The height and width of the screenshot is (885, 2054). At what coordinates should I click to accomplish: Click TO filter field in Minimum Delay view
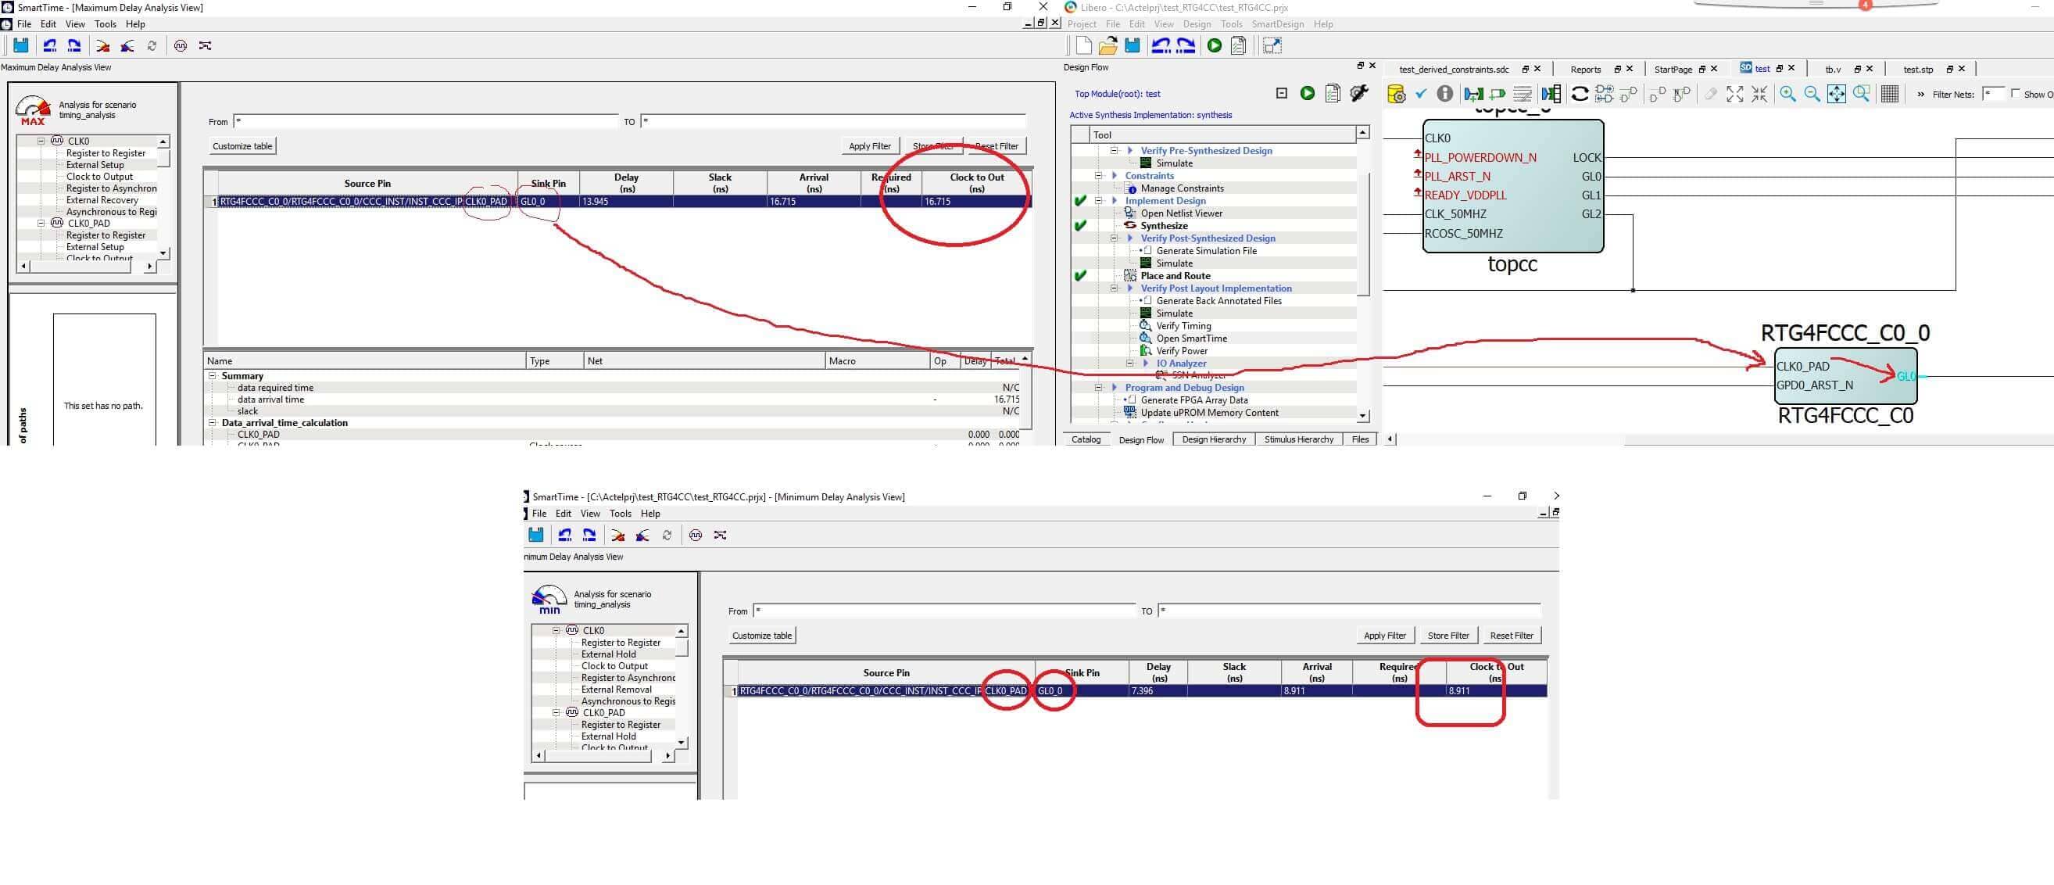(1349, 611)
